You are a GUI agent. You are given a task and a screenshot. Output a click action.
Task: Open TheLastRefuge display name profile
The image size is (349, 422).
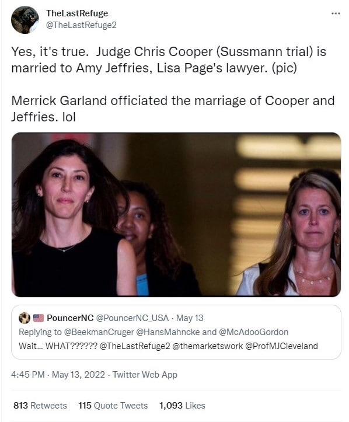coord(77,13)
